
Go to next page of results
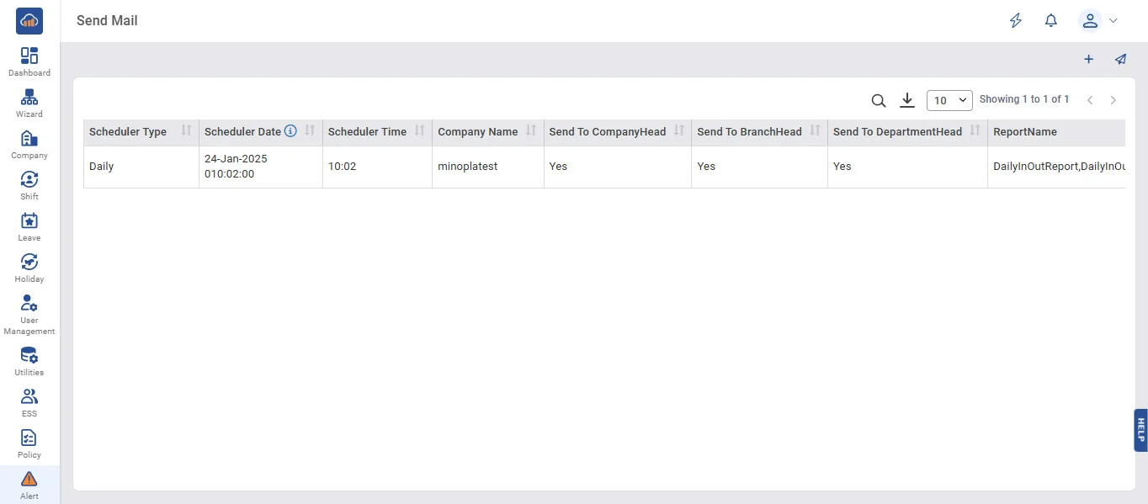1113,101
